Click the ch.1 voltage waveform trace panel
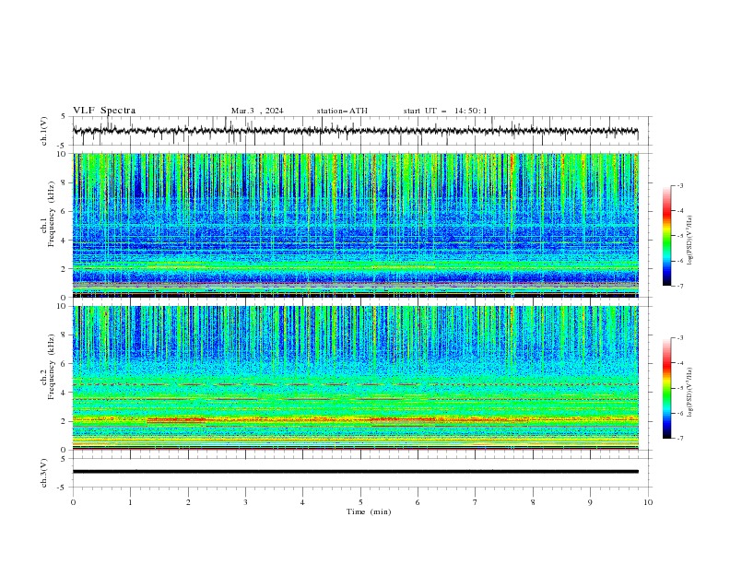Screen dimensions: 730x564 pos(362,131)
